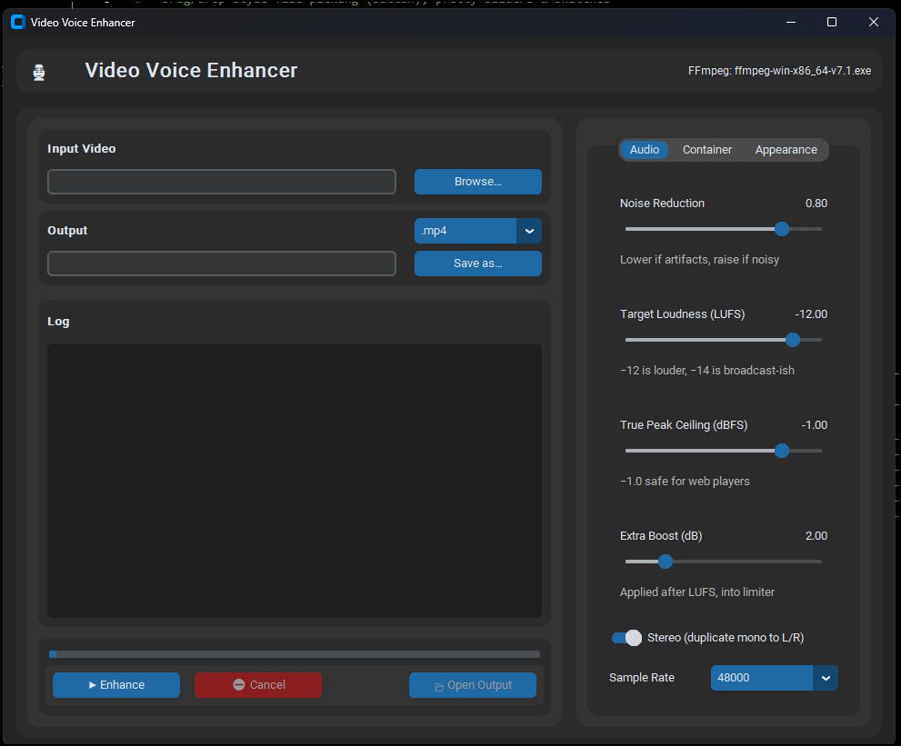901x746 pixels.
Task: Click the microphone icon in the header
Action: point(38,73)
